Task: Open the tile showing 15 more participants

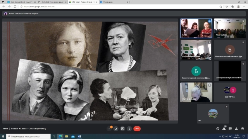Action: coord(230,93)
